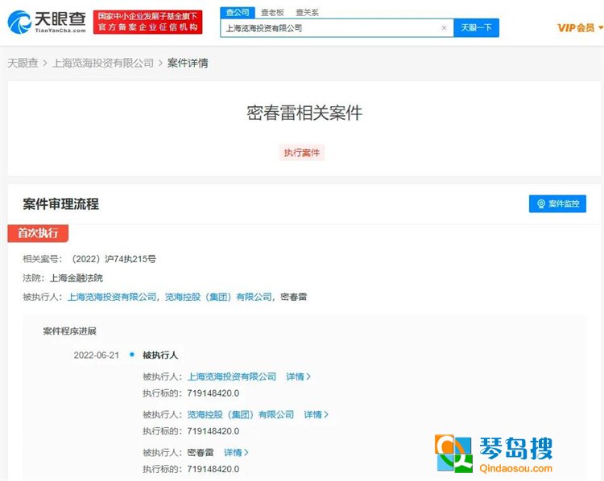The width and height of the screenshot is (604, 481).
Task: Click the date 2022-06-21
Action: point(97,355)
